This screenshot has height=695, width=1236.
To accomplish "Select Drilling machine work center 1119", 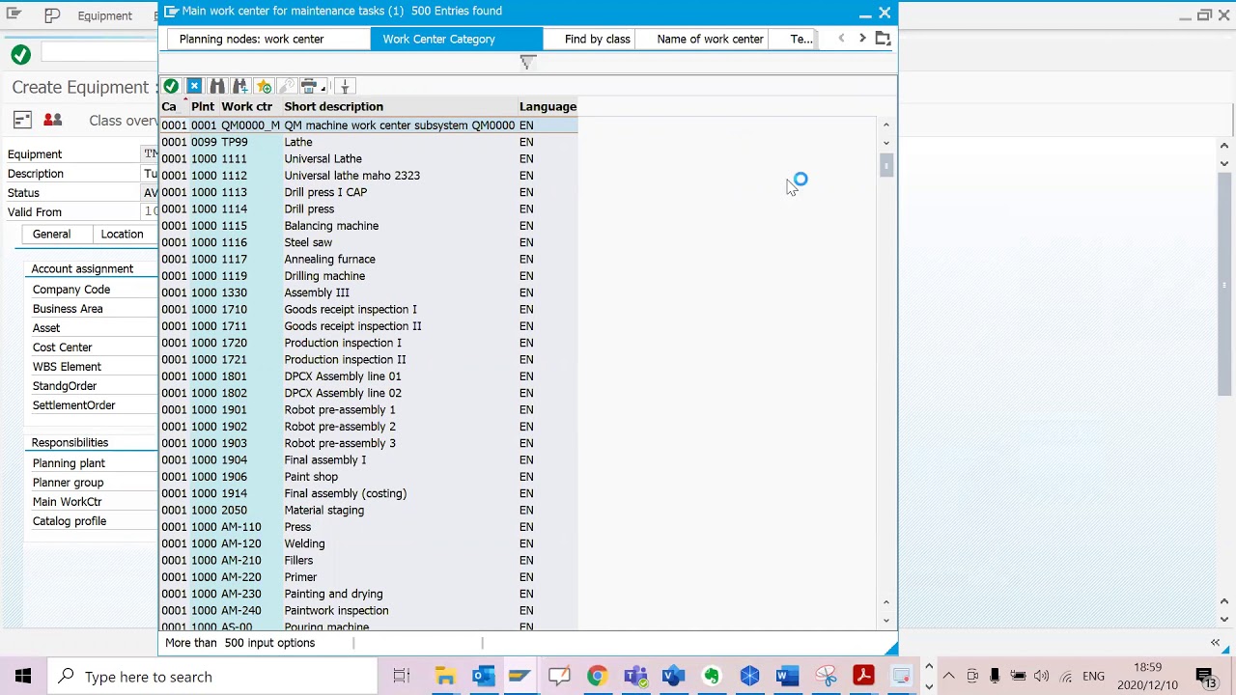I will 369,276.
